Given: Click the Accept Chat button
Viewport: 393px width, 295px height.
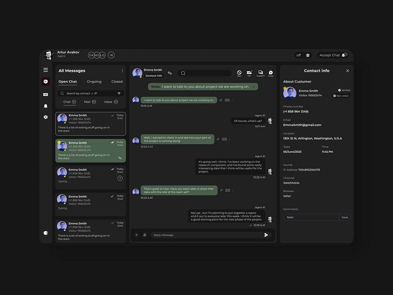Looking at the screenshot, I should coord(333,55).
